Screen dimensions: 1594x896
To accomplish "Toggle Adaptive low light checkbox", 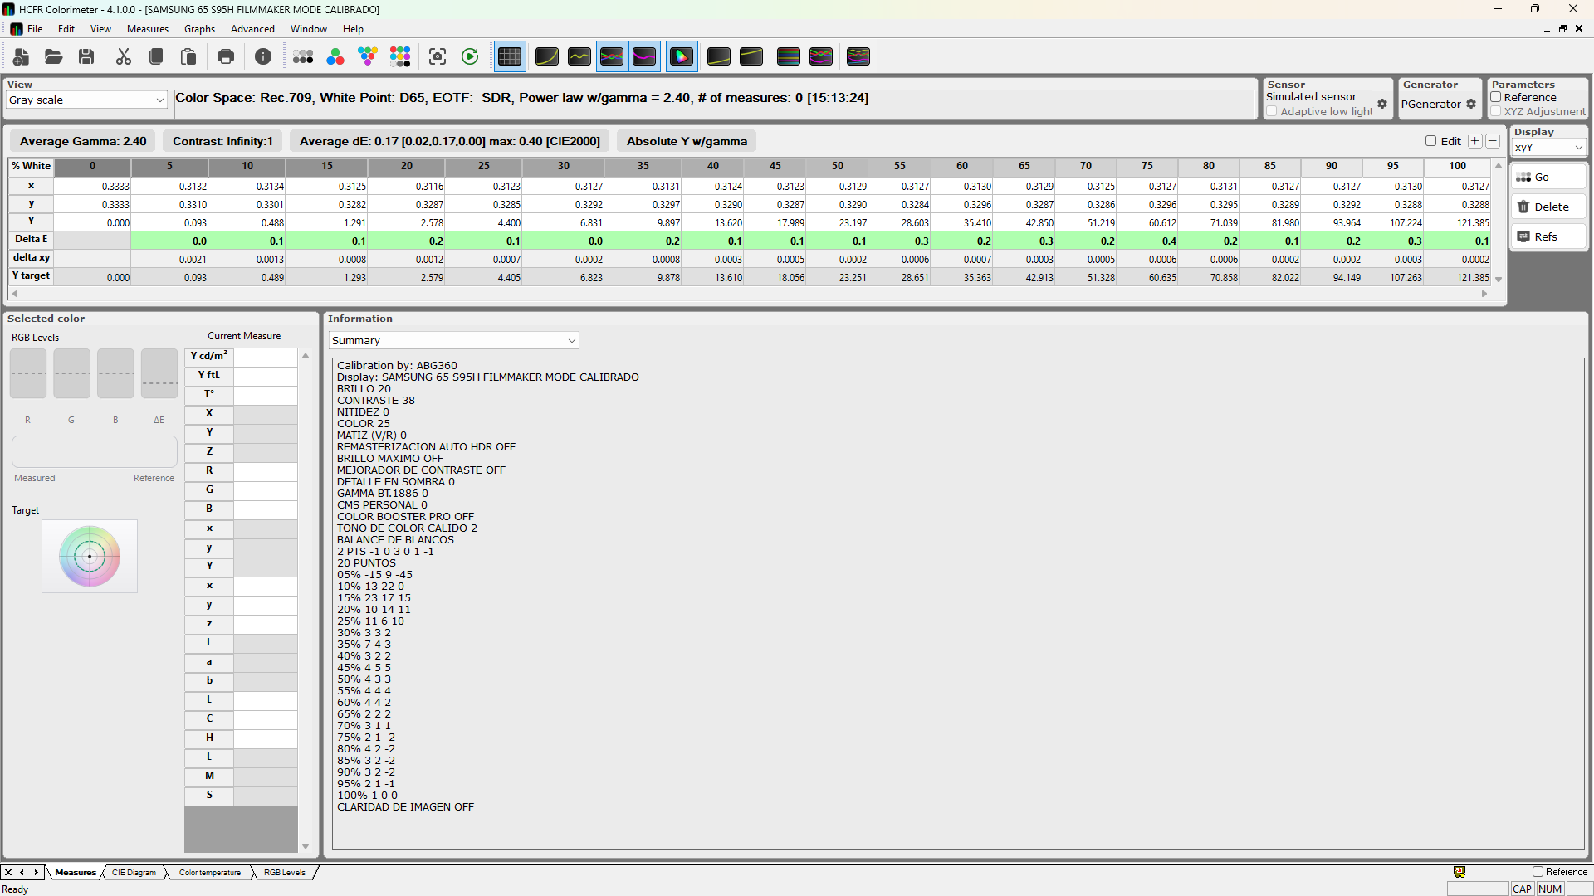I will 1272,111.
